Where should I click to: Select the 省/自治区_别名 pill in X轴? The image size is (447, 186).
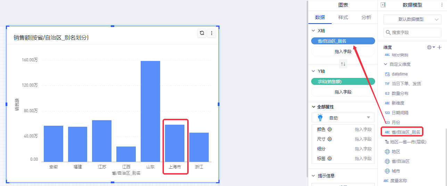click(343, 41)
